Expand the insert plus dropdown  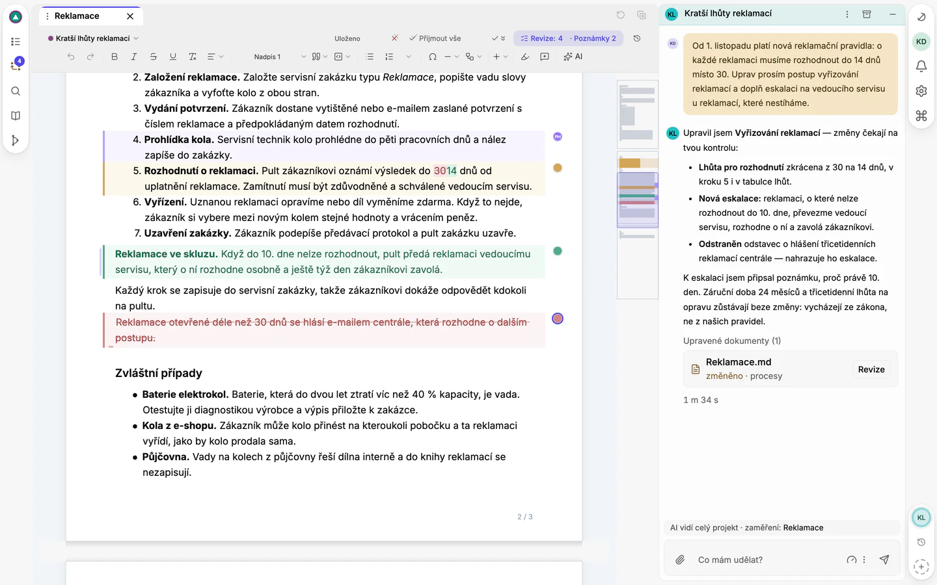[x=500, y=57]
